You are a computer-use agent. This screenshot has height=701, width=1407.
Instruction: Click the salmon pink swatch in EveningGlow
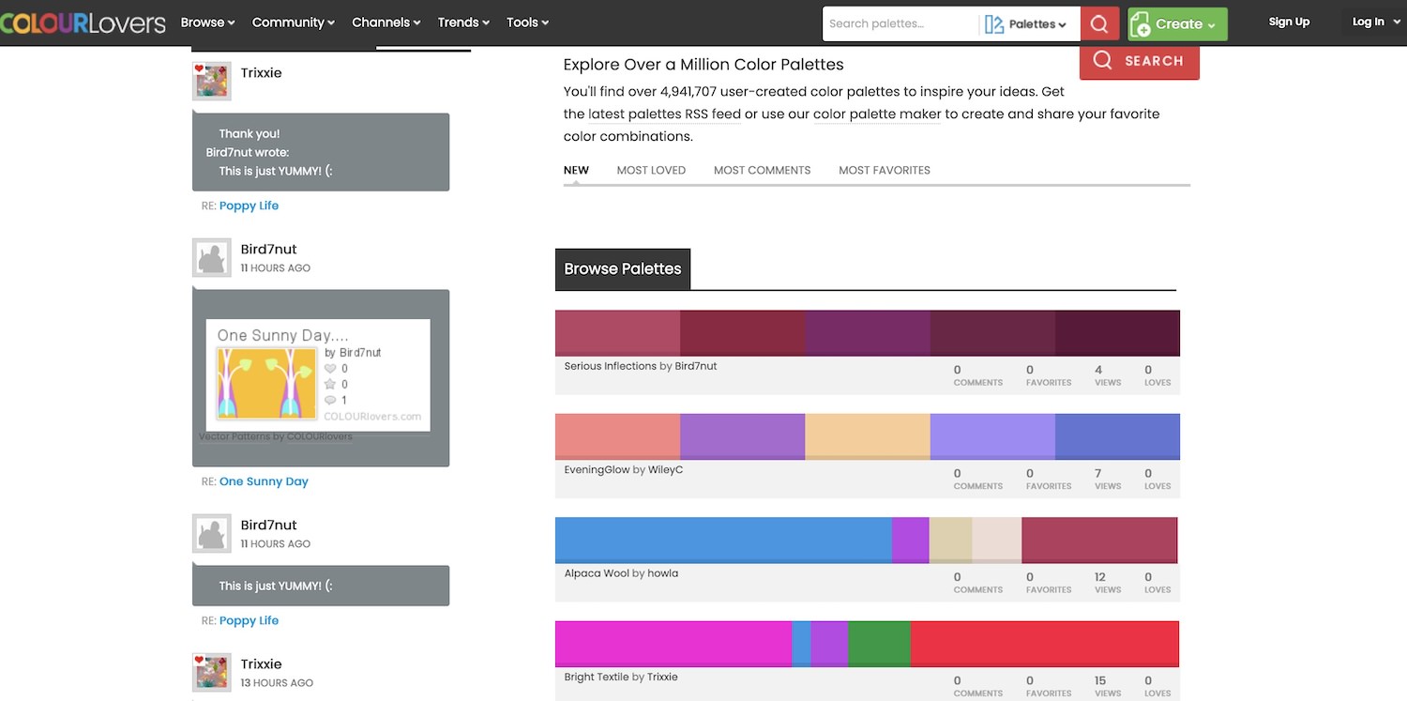coord(617,436)
